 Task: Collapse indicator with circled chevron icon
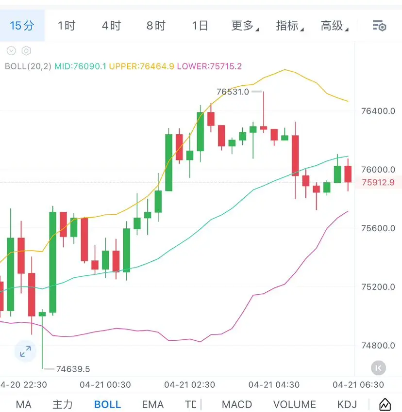(11, 50)
